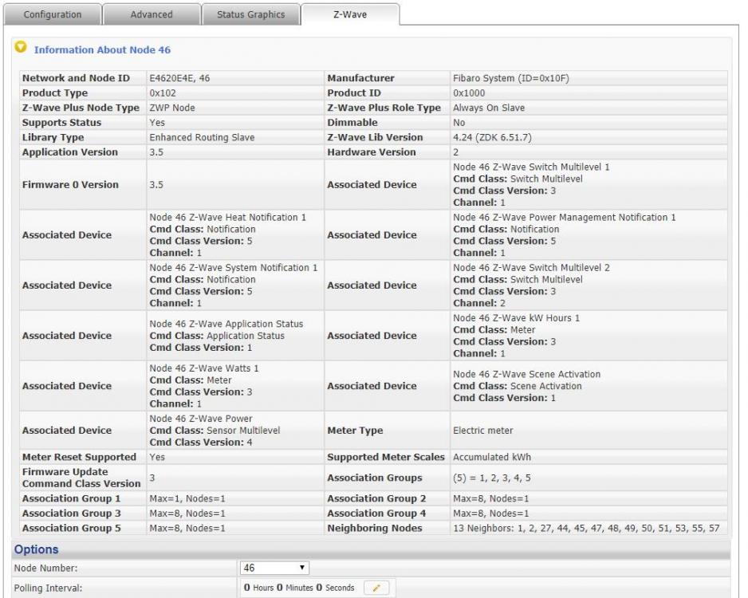
Task: Select the Fibaro System manufacturer value
Action: point(510,78)
